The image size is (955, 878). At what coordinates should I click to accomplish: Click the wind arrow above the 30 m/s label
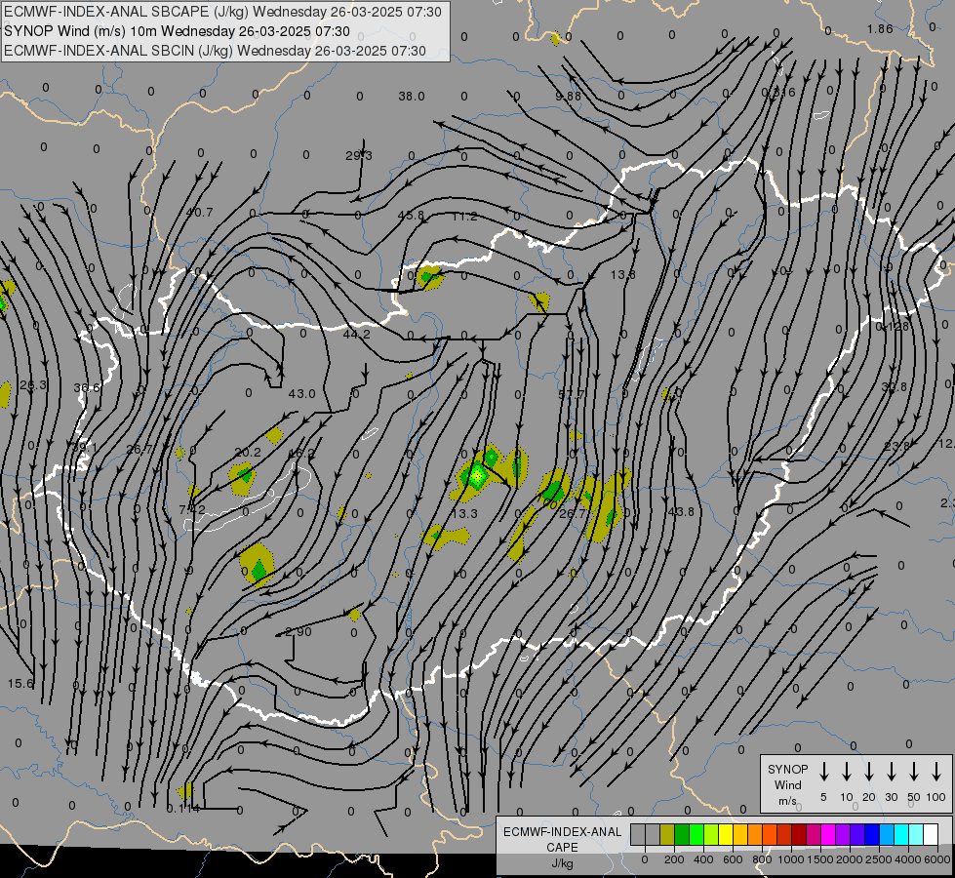point(891,771)
